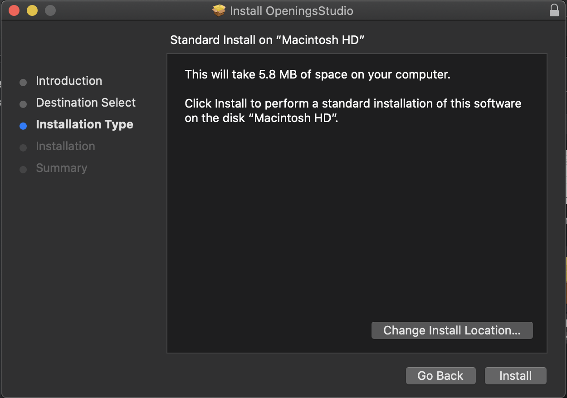Click the dim bullet beside Installation
This screenshot has width=567, height=398.
coord(23,148)
